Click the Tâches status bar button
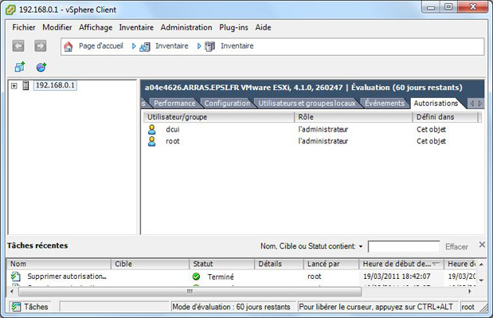Viewport: 493px width, 318px height. (x=30, y=307)
